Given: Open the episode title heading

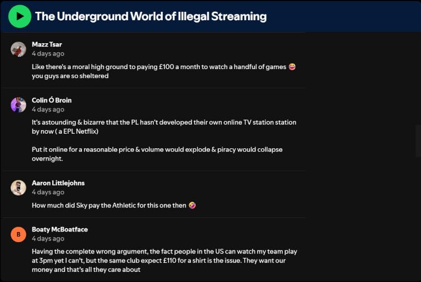Looking at the screenshot, I should [x=151, y=16].
